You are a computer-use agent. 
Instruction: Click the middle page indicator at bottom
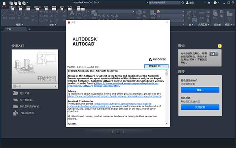[x=118, y=132]
